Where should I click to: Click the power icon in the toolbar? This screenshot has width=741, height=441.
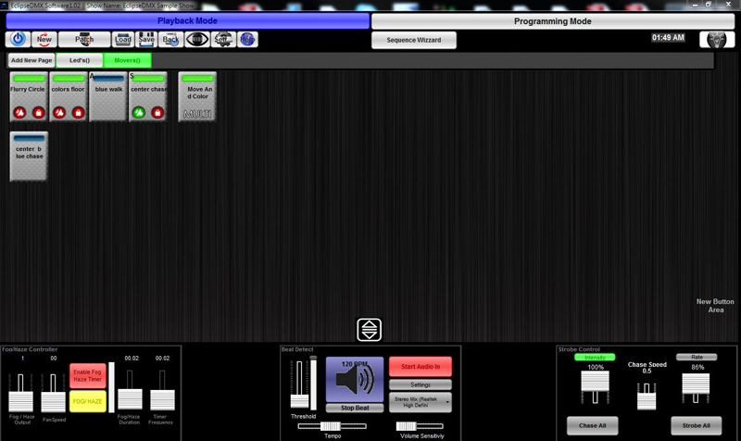coord(19,39)
